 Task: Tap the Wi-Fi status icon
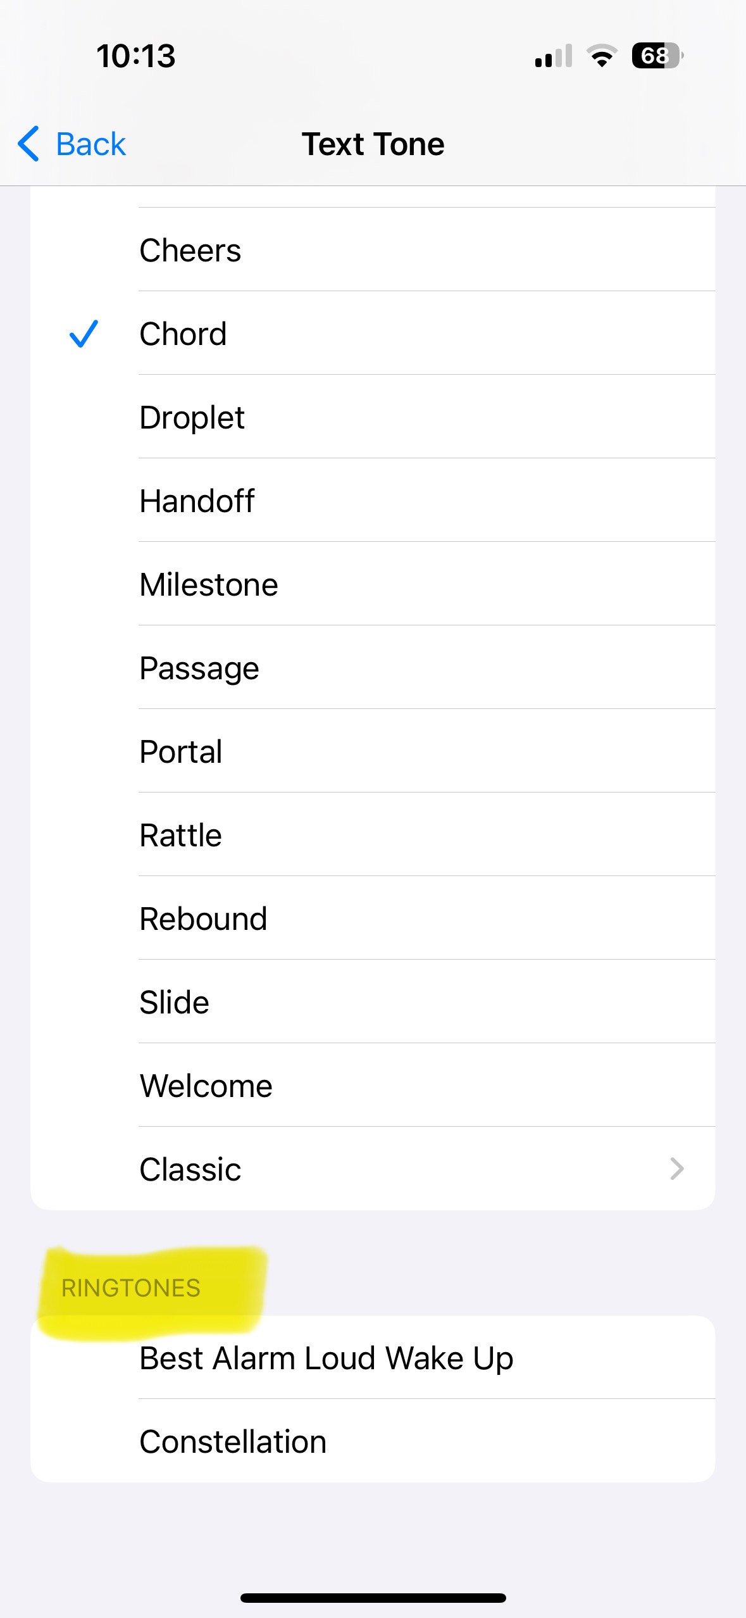(602, 56)
